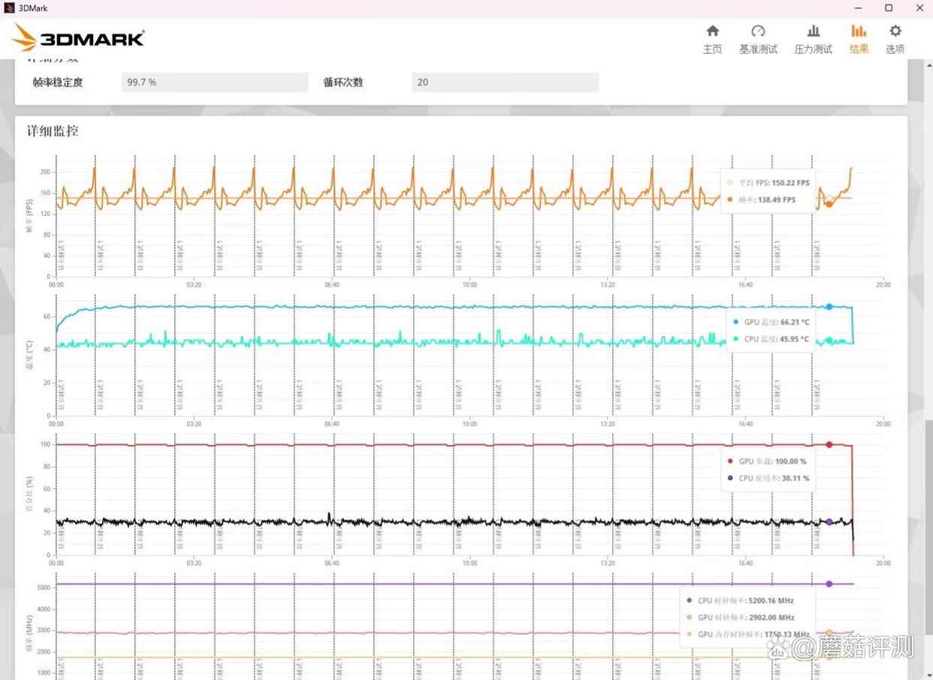Click the 选项 tab label
Image resolution: width=933 pixels, height=680 pixels.
coord(895,50)
